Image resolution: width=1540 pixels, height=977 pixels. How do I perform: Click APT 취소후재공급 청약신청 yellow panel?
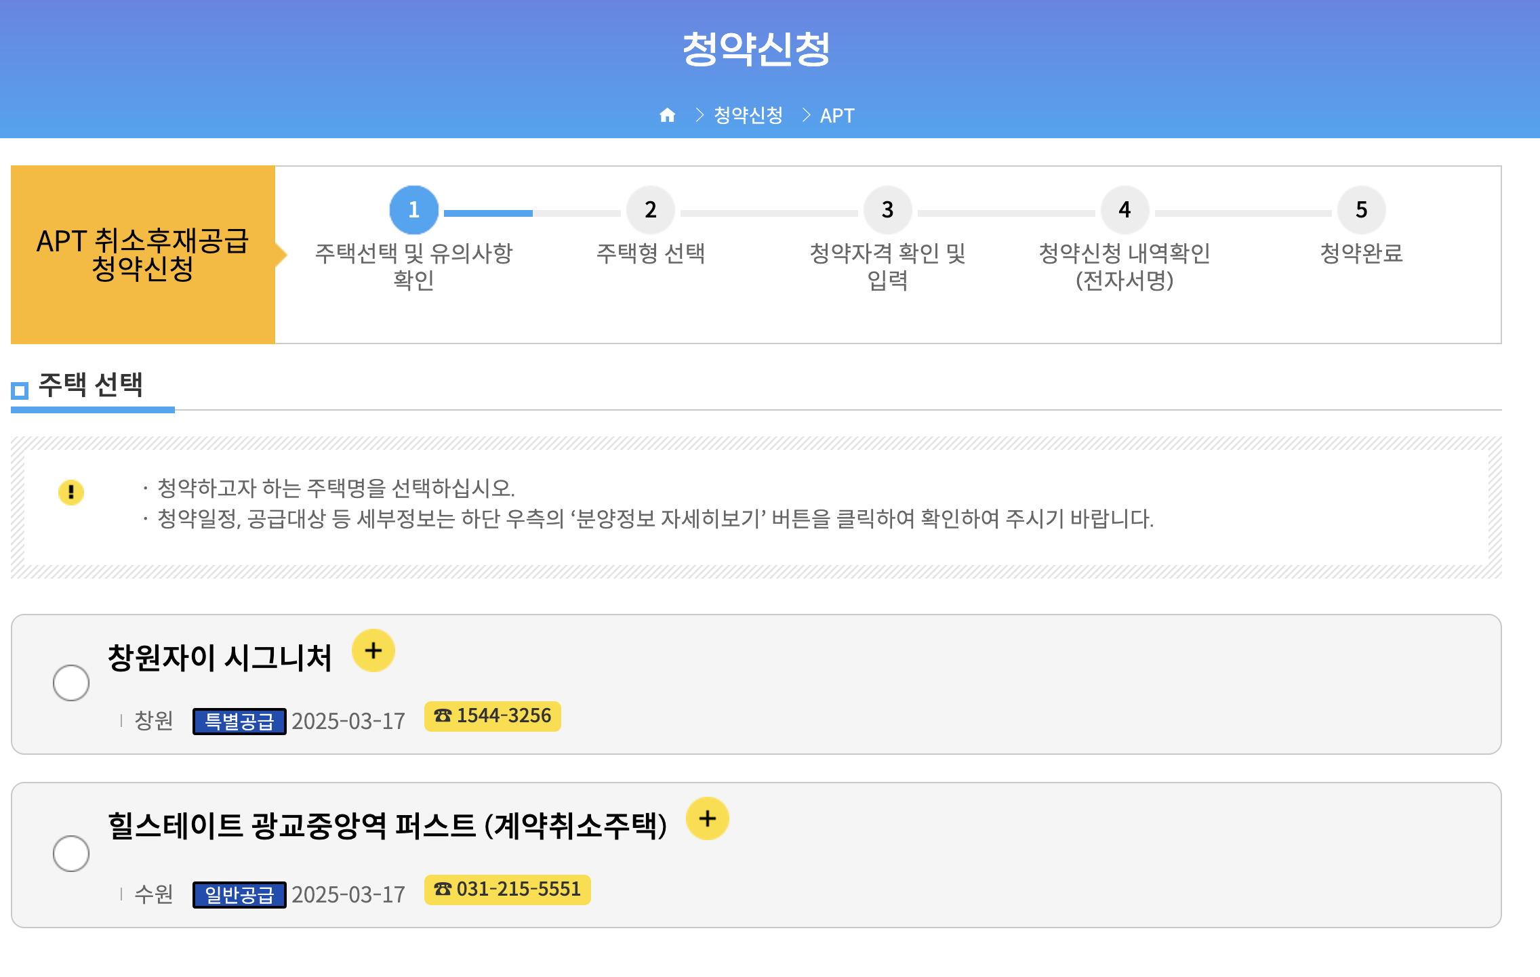pos(143,255)
